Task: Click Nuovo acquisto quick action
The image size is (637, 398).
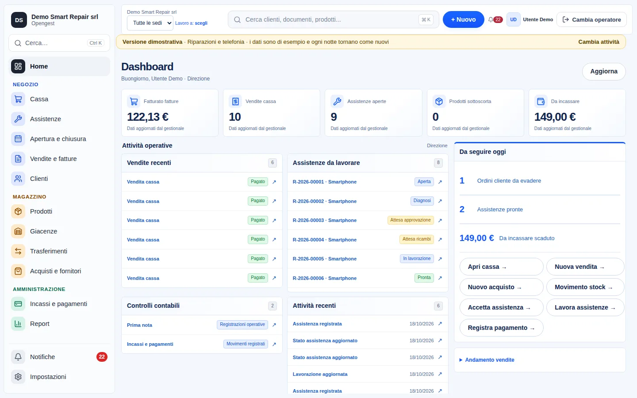Action: point(502,287)
